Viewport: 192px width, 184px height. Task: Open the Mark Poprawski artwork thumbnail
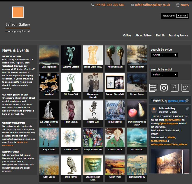(49, 55)
